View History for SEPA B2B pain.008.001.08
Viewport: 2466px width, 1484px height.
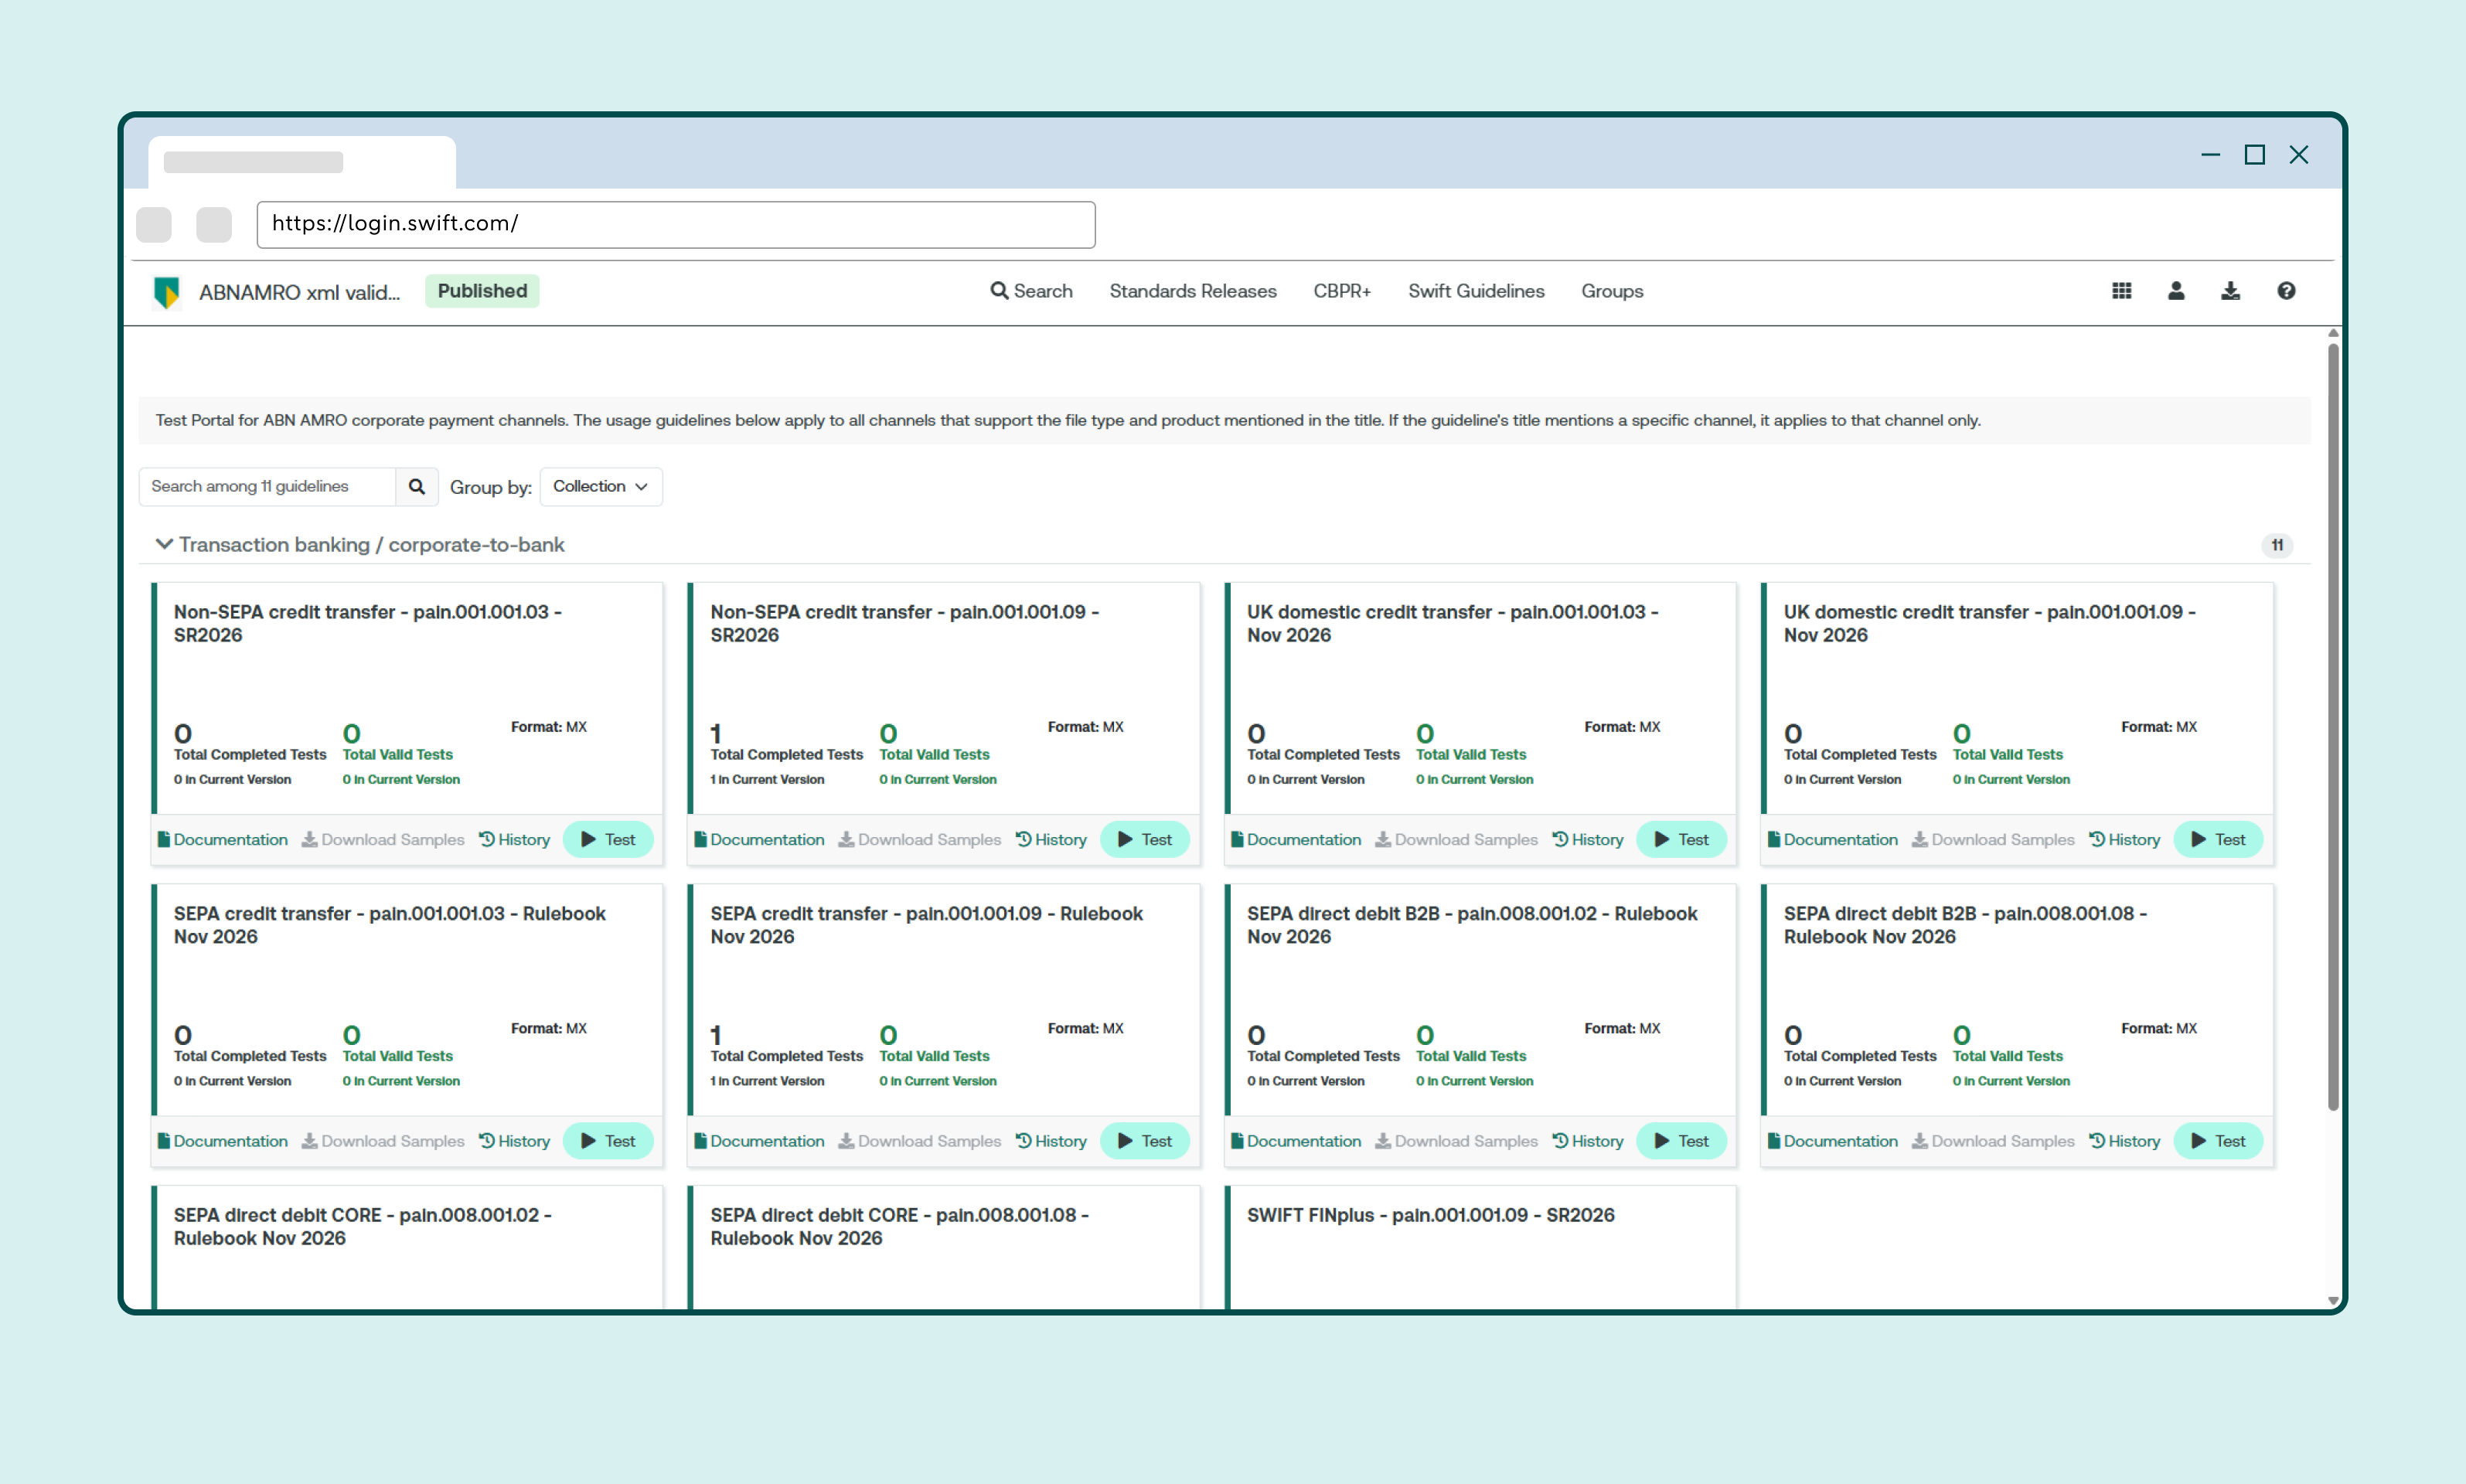[x=2125, y=1141]
